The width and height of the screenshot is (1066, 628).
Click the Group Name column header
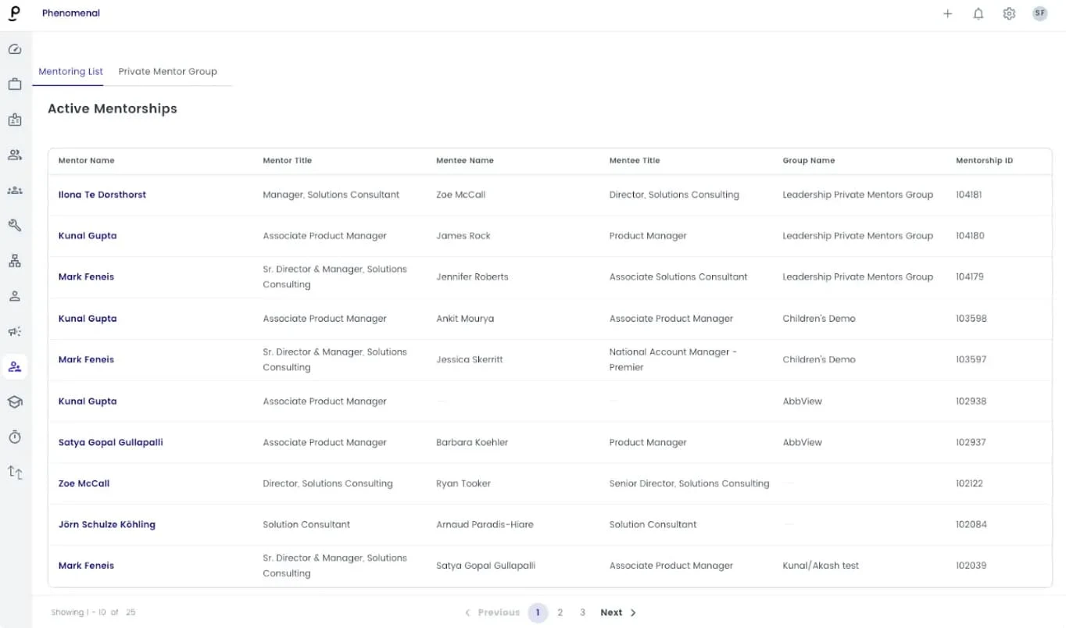[809, 160]
